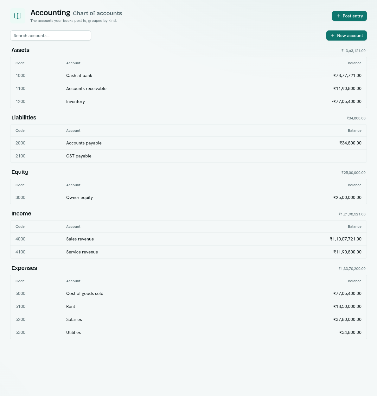Screen dimensions: 377x396
Task: Click the Salaries balance ₹37,80,000.00
Action: 347,319
